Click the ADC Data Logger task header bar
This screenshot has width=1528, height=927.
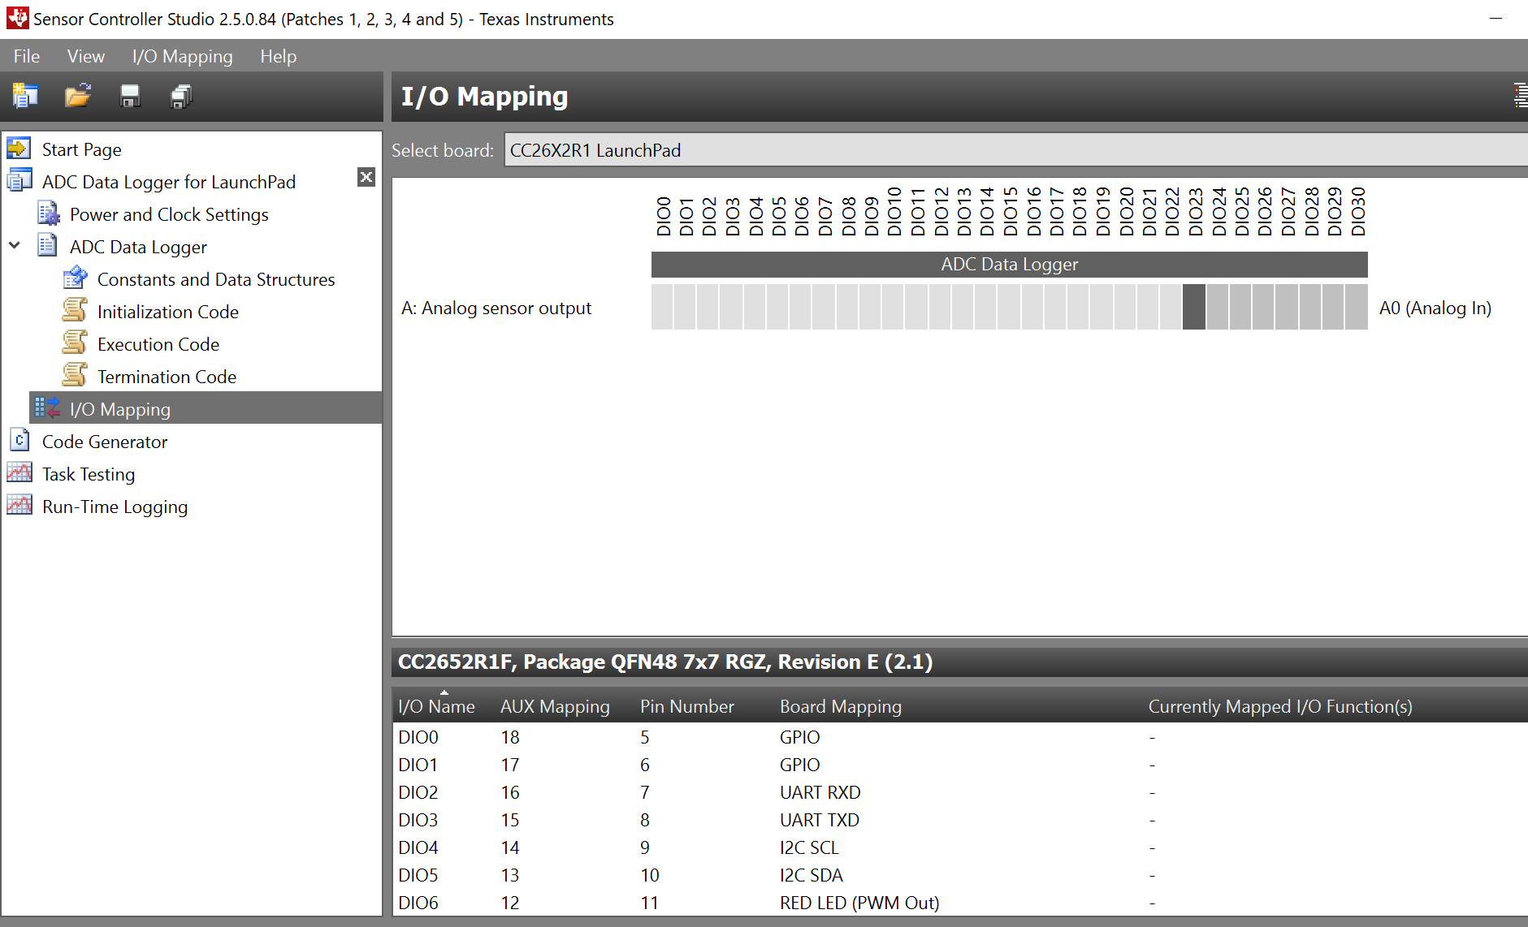(1010, 265)
